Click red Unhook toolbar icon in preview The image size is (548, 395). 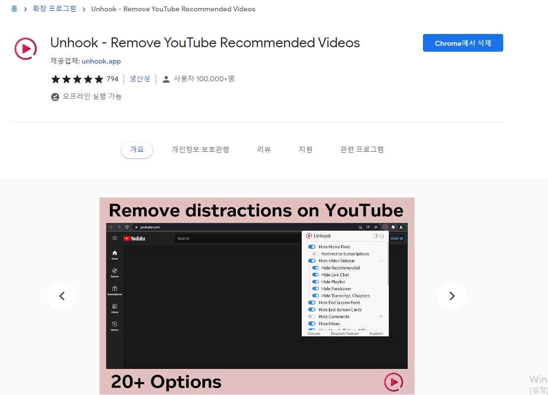[386, 227]
